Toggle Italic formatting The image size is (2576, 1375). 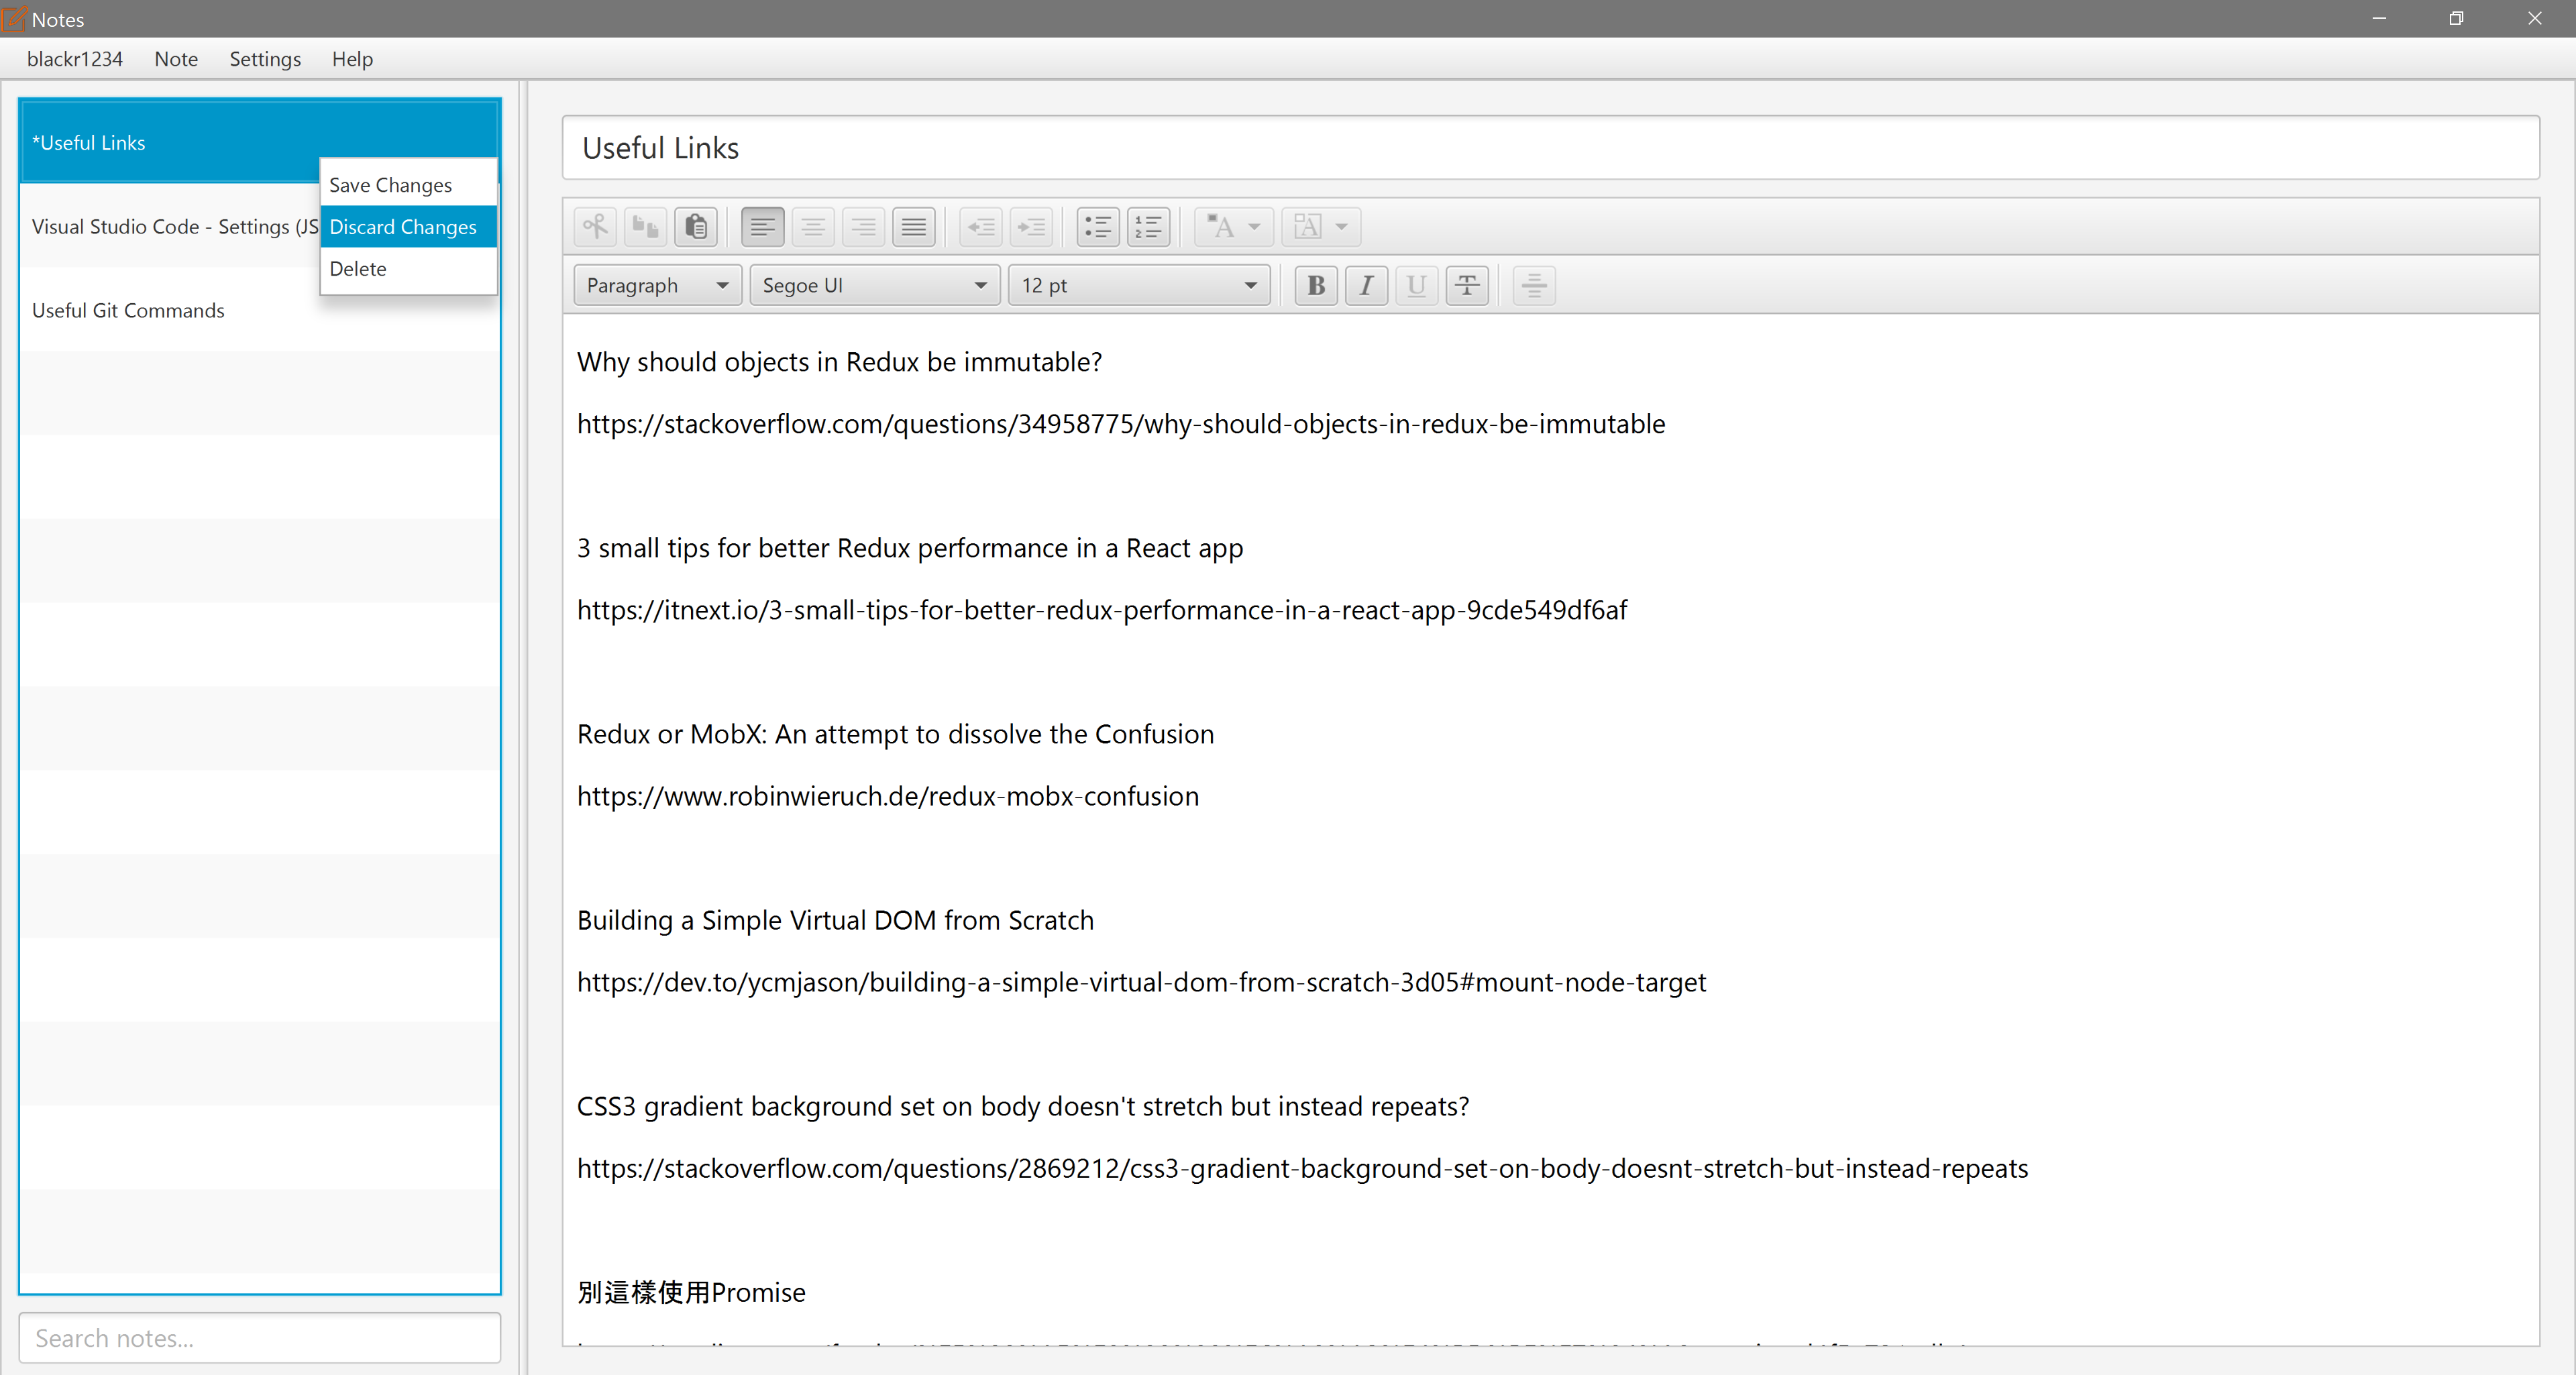(1366, 286)
